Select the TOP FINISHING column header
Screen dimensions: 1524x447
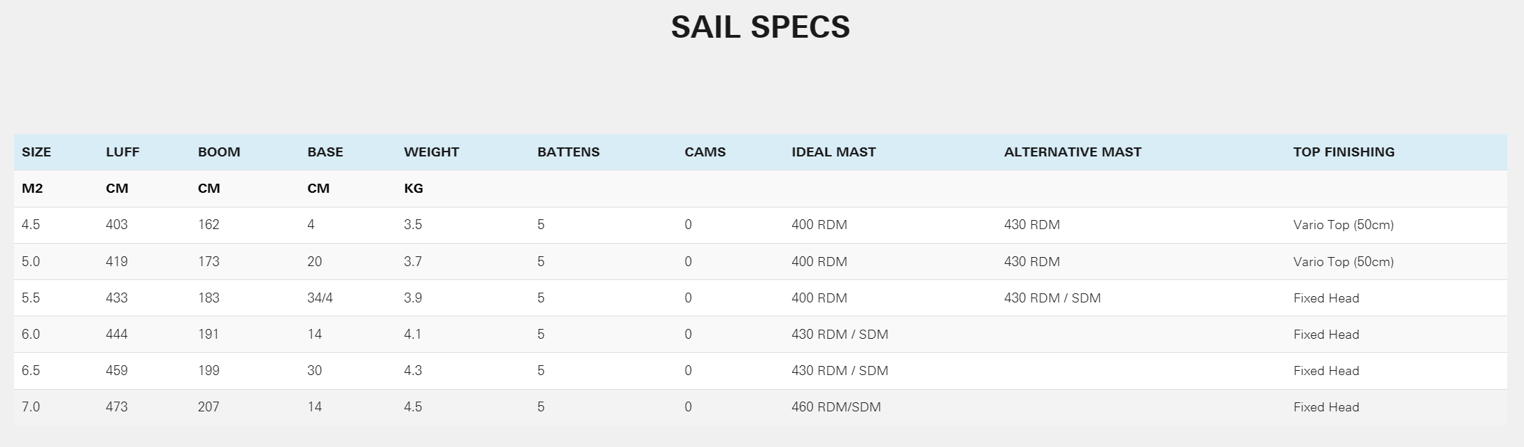pyautogui.click(x=1343, y=152)
